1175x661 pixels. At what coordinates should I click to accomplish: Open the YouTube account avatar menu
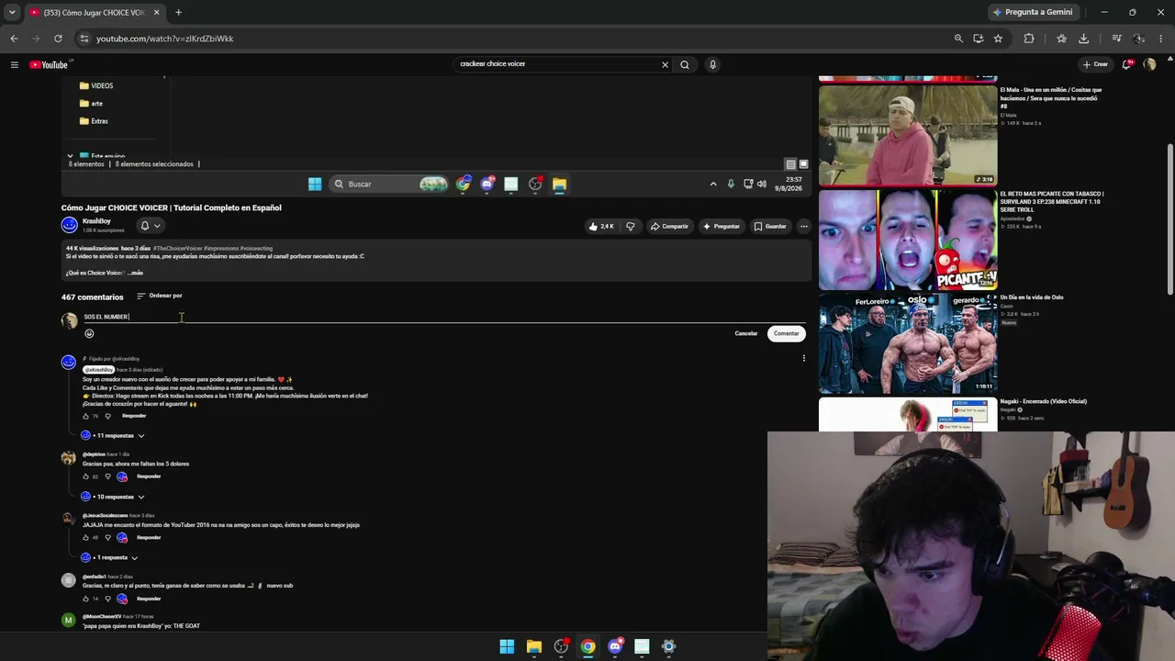pyautogui.click(x=1149, y=64)
